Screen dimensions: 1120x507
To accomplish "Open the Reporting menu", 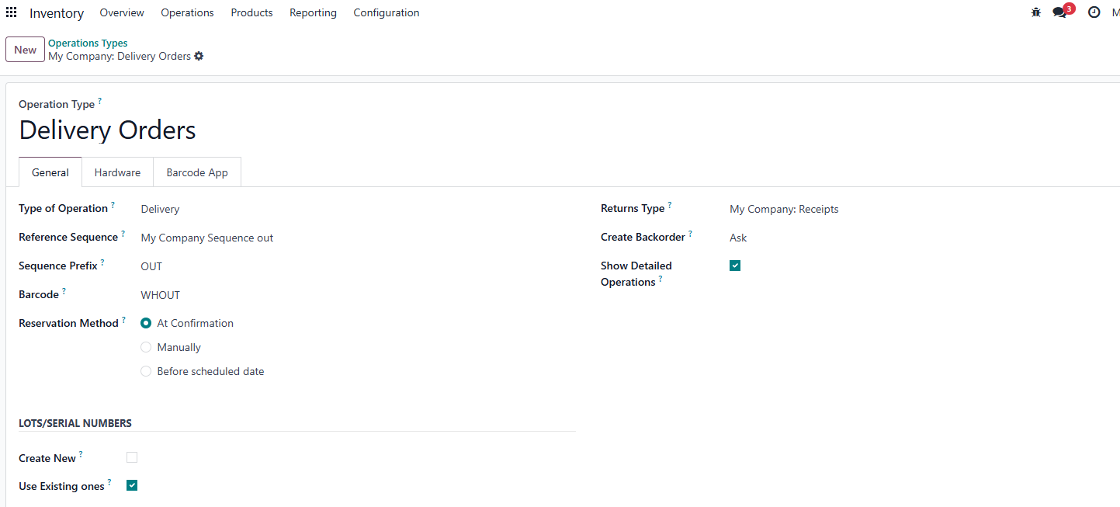I will coord(313,12).
